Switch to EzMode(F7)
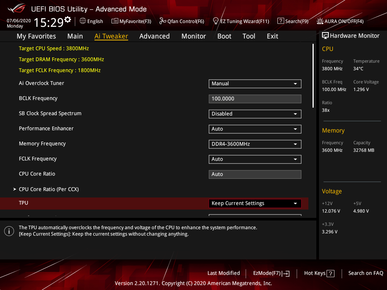Image resolution: width=387 pixels, height=290 pixels. [271, 273]
